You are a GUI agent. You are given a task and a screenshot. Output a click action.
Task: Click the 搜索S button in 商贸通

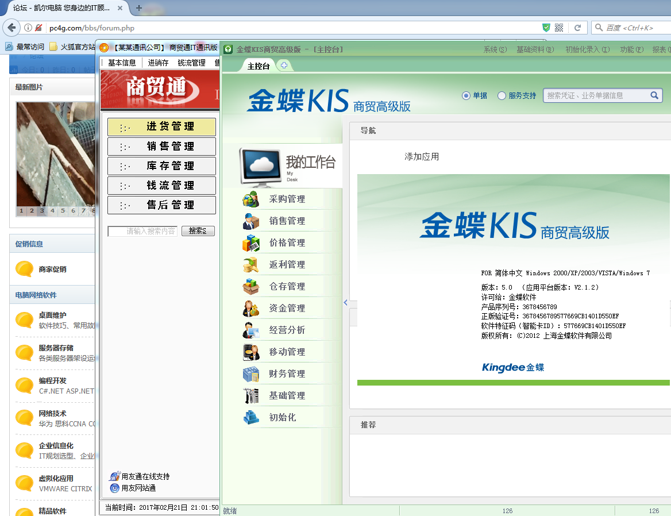(198, 231)
